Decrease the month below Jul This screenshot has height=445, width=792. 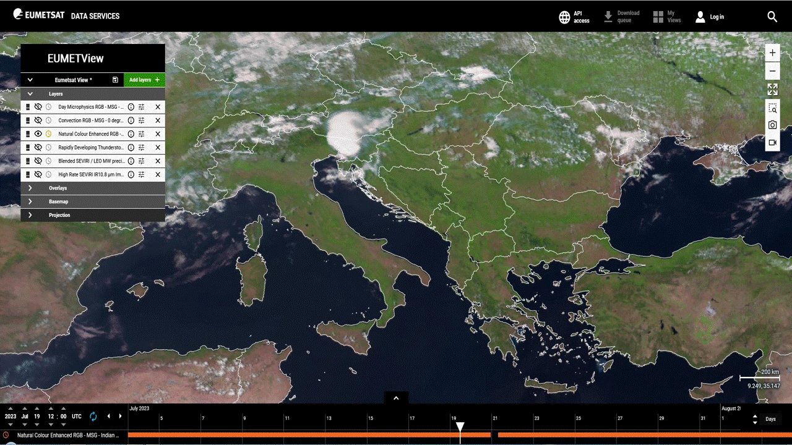point(24,425)
